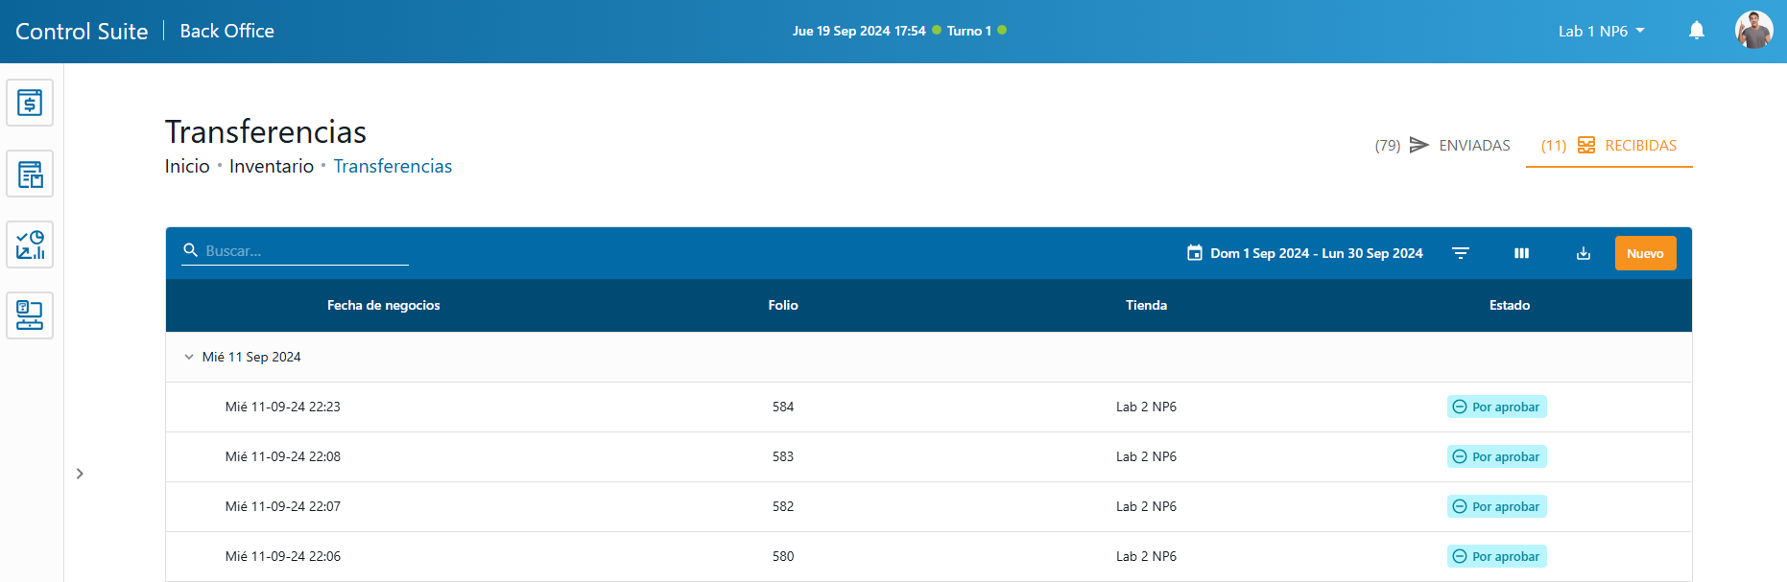
Task: Open the point-of-sale devices sidebar icon
Action: (30, 315)
